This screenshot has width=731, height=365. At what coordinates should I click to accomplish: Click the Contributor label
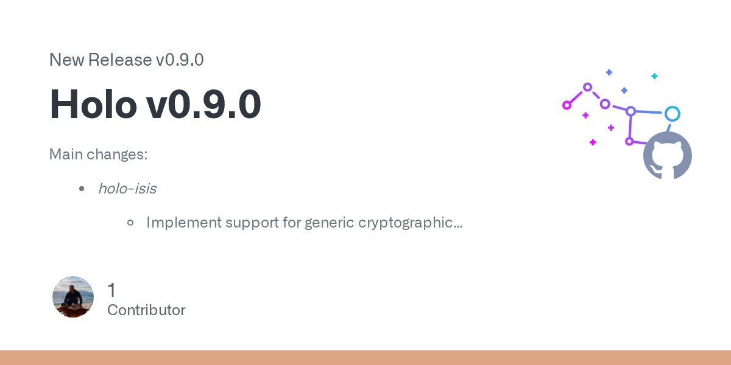click(x=146, y=310)
